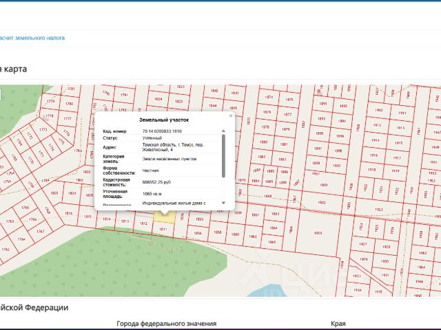Select parcel 1765 on the map
This screenshot has height=330, width=441.
click(x=25, y=208)
